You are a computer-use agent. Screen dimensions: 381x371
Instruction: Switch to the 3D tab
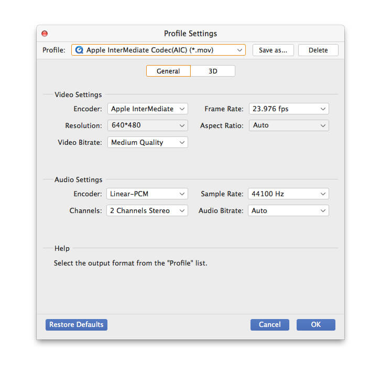pos(213,71)
